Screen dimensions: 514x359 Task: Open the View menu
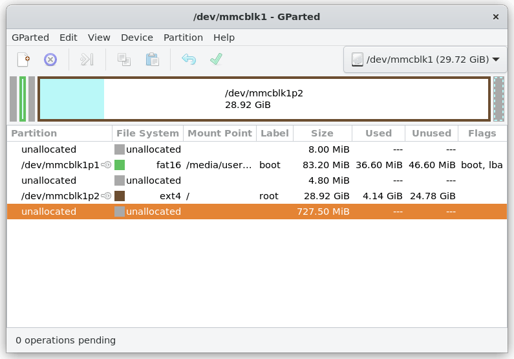tap(99, 38)
